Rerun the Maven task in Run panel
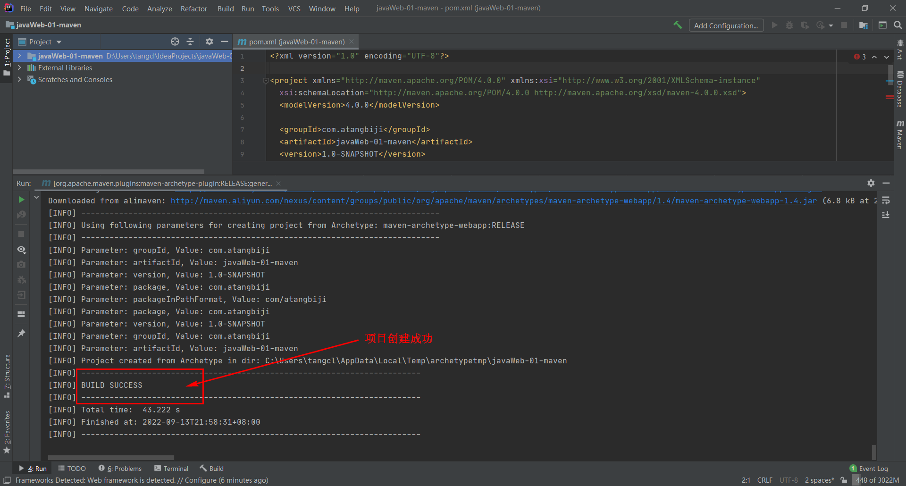The image size is (906, 486). pyautogui.click(x=21, y=200)
